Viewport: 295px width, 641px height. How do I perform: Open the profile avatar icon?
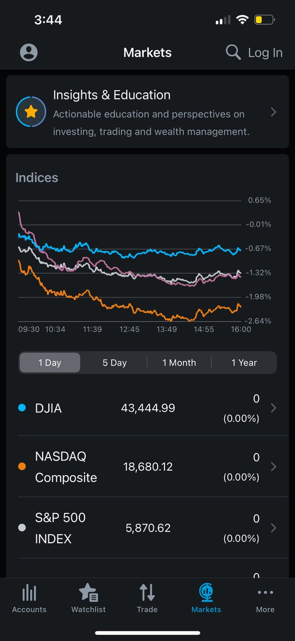coord(29,52)
